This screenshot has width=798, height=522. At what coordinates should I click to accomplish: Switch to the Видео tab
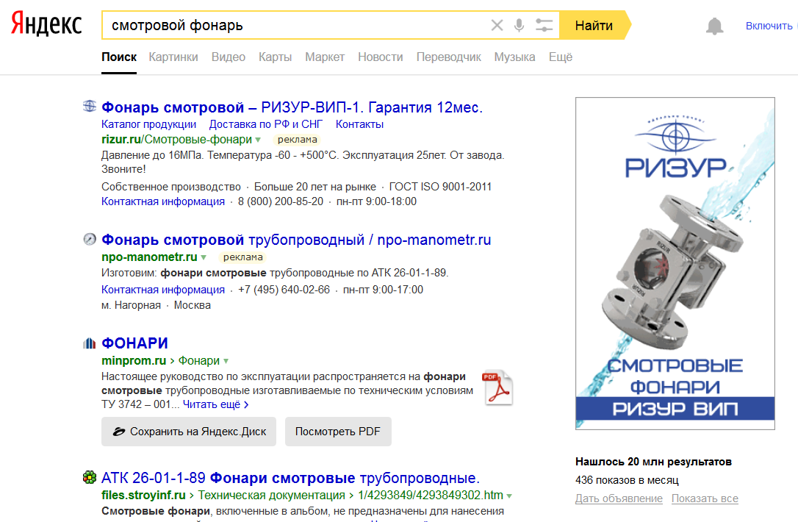click(x=229, y=57)
